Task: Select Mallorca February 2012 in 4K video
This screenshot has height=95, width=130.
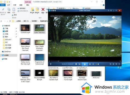Action: (25, 76)
